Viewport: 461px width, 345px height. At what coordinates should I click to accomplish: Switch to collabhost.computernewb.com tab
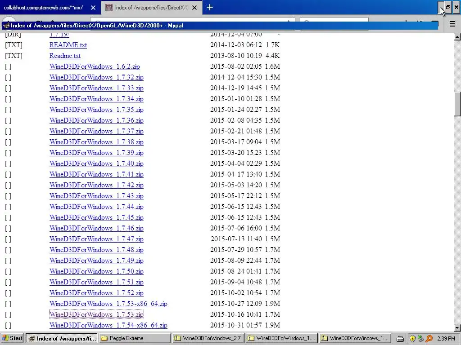[44, 8]
